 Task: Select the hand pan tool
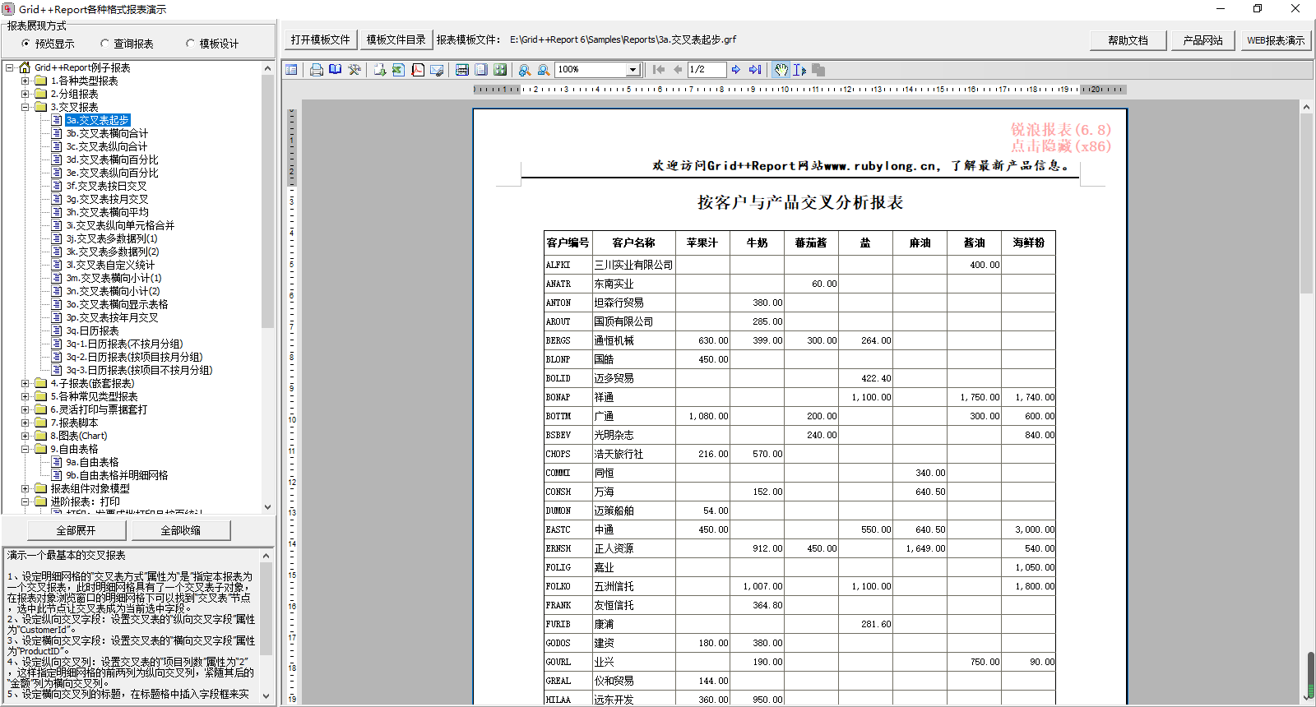point(781,70)
